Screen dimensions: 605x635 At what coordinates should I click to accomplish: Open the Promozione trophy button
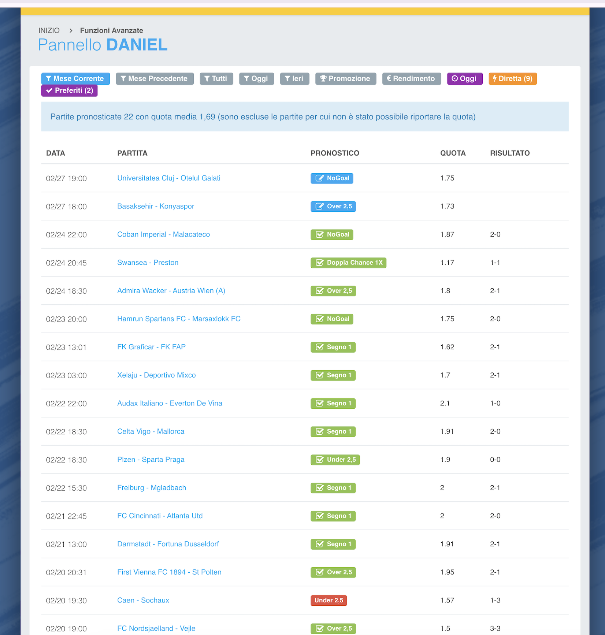(x=345, y=79)
